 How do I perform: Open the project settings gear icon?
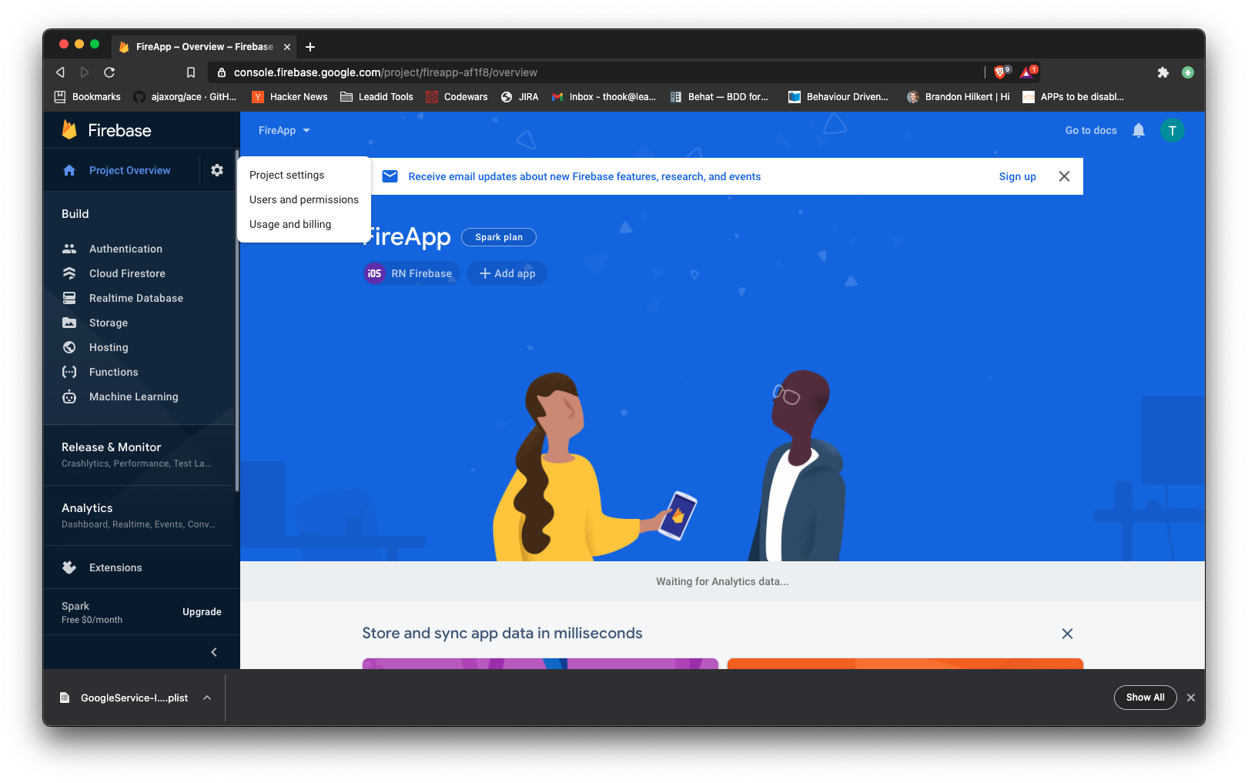pyautogui.click(x=217, y=170)
